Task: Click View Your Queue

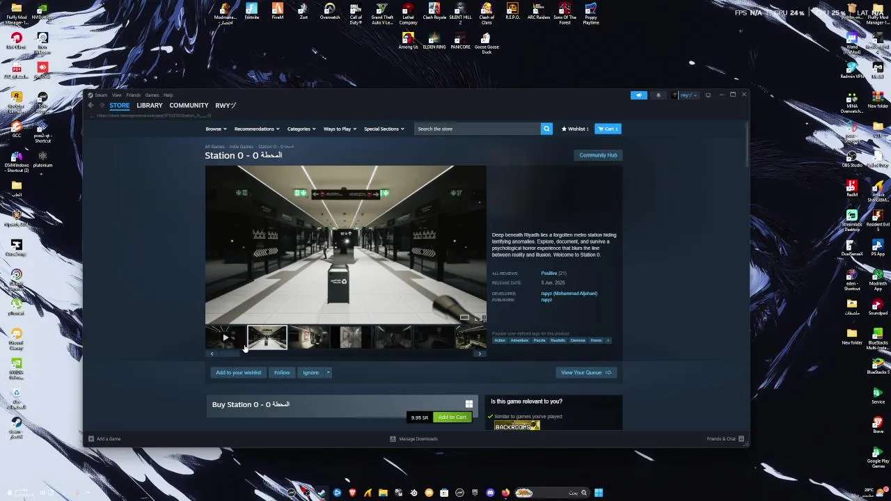Action: click(x=585, y=372)
